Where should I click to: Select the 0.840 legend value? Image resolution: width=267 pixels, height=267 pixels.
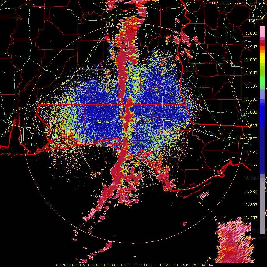[251, 73]
